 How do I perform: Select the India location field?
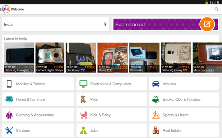[x=56, y=24]
